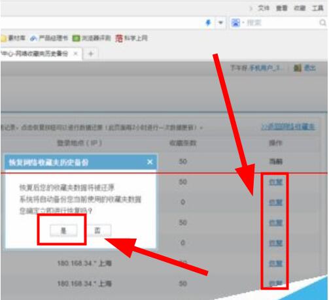Click the Baidu paw search engine icon
This screenshot has height=300, width=329.
(x=235, y=23)
